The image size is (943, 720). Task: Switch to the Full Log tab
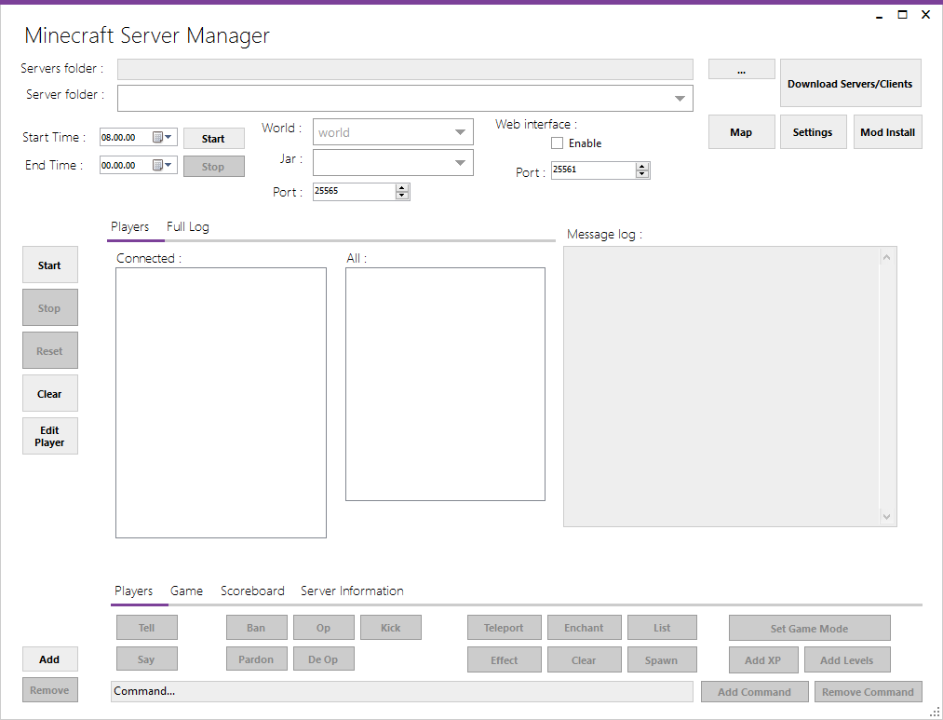coord(188,226)
